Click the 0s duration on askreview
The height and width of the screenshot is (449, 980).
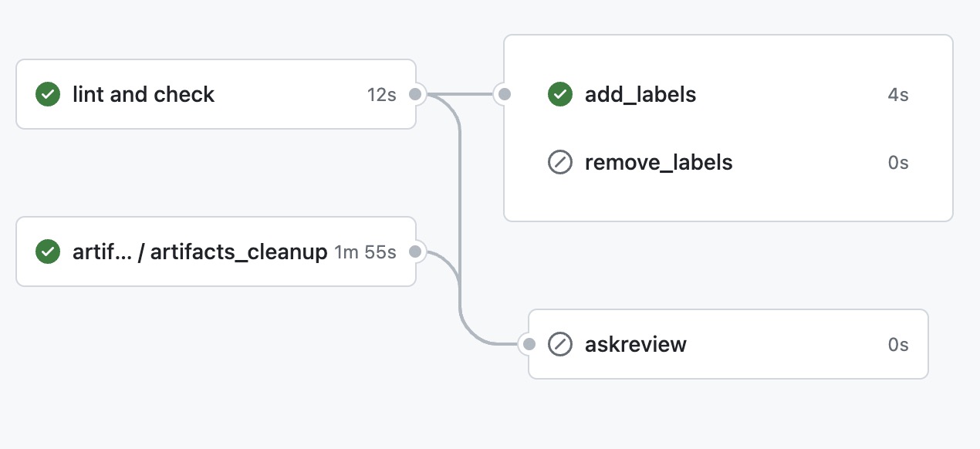[897, 344]
